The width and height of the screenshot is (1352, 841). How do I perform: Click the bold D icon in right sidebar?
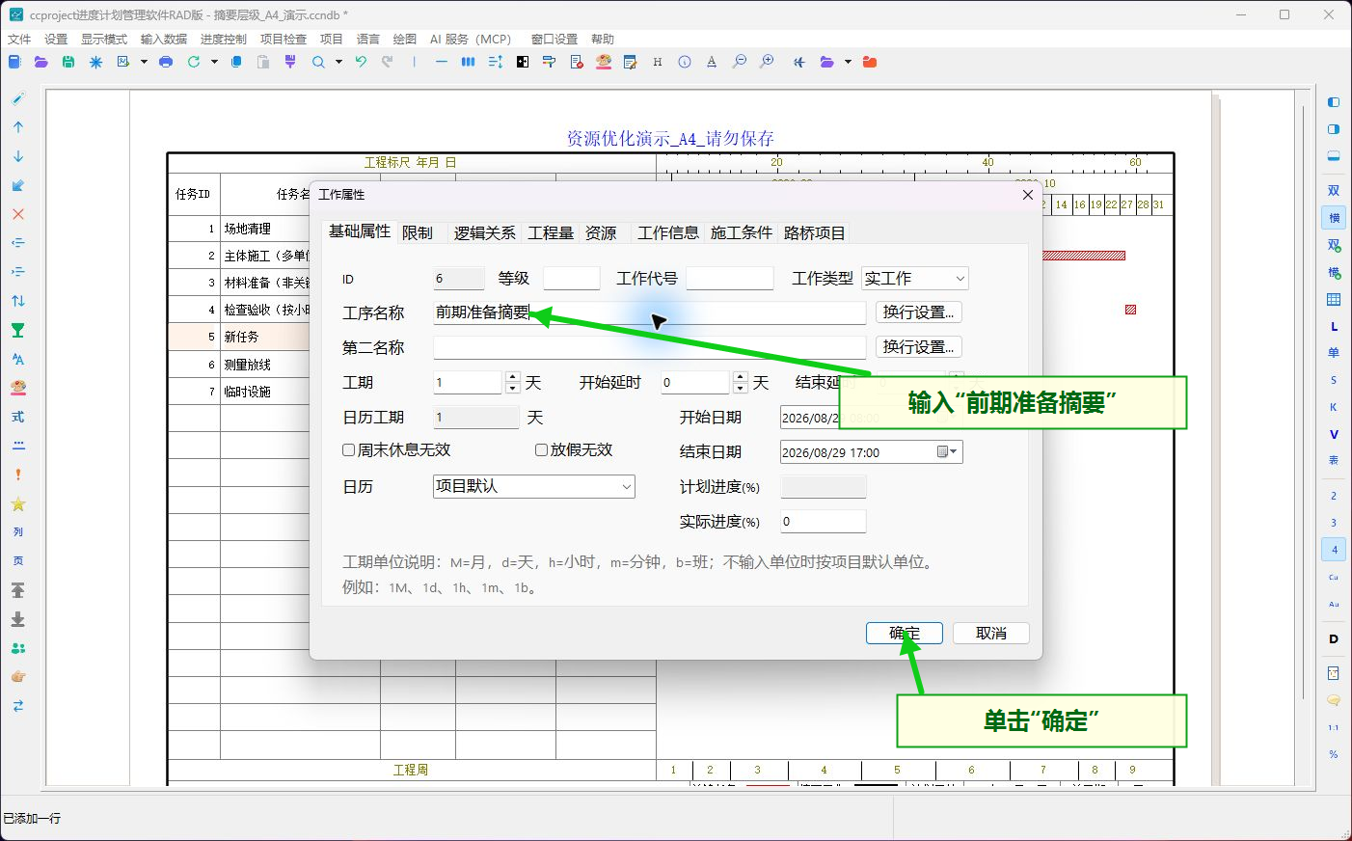point(1334,638)
